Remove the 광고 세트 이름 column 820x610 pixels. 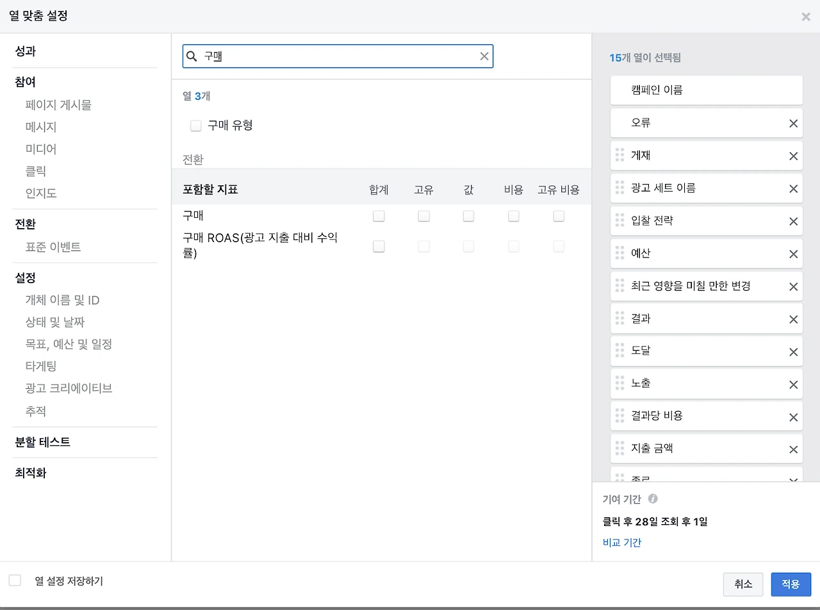tap(793, 188)
